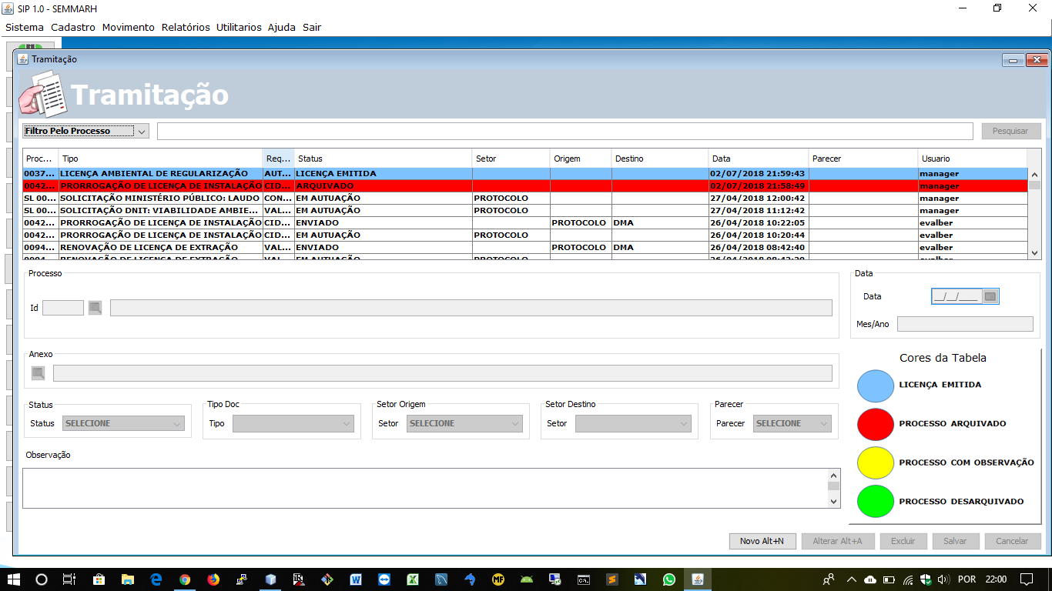
Task: Open Excel from the taskbar
Action: tap(413, 579)
